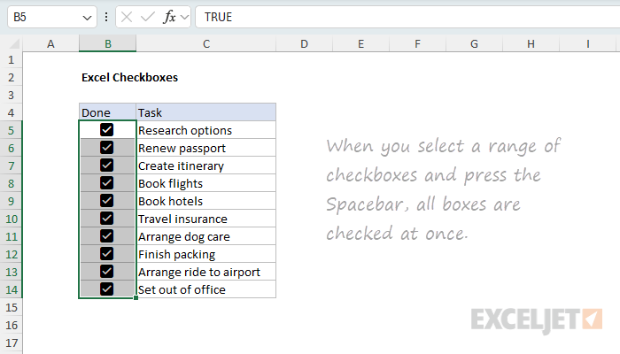Viewport: 620px width, 354px height.
Task: Select the Task header cell
Action: click(206, 112)
